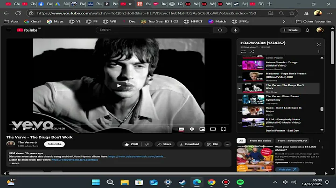Select The Verve Bitter Sweet Symphony

point(278,100)
